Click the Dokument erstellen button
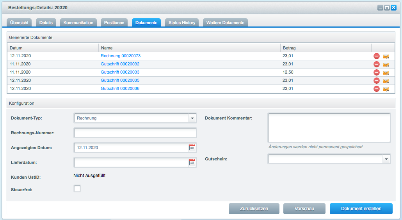Screen dimensions: 402x220 point(361,209)
